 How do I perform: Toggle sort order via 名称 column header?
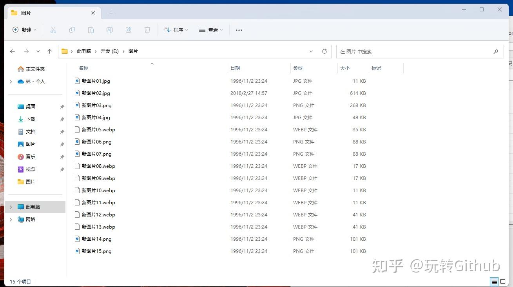tap(83, 67)
